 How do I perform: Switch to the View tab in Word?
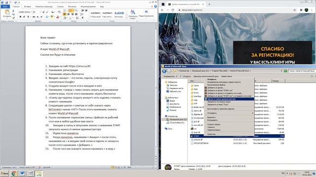point(102,6)
